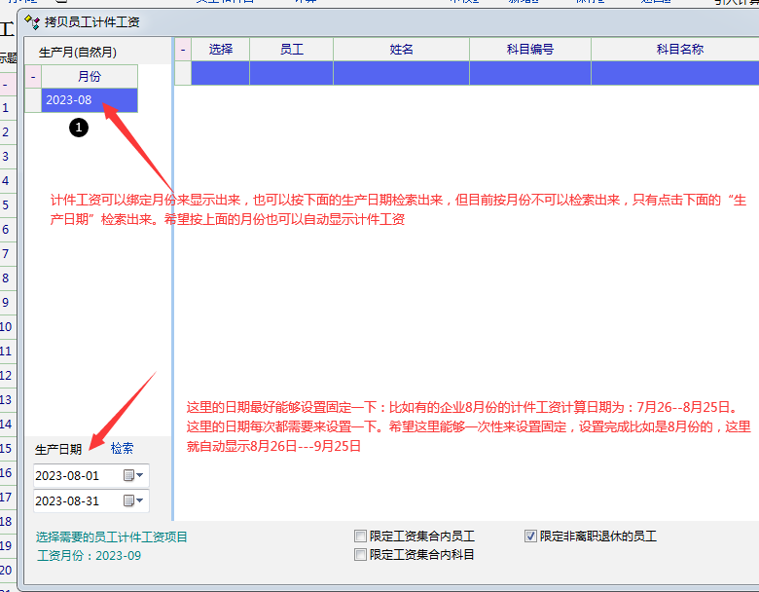Open calendar picker for end date 2023-08-31
This screenshot has height=592, width=759.
[133, 500]
